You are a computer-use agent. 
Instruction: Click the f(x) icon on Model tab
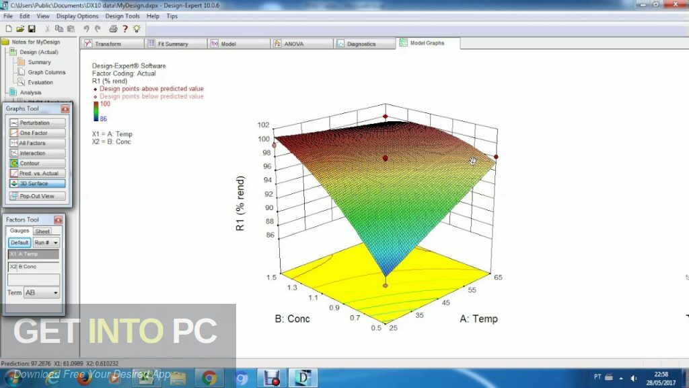(215, 44)
